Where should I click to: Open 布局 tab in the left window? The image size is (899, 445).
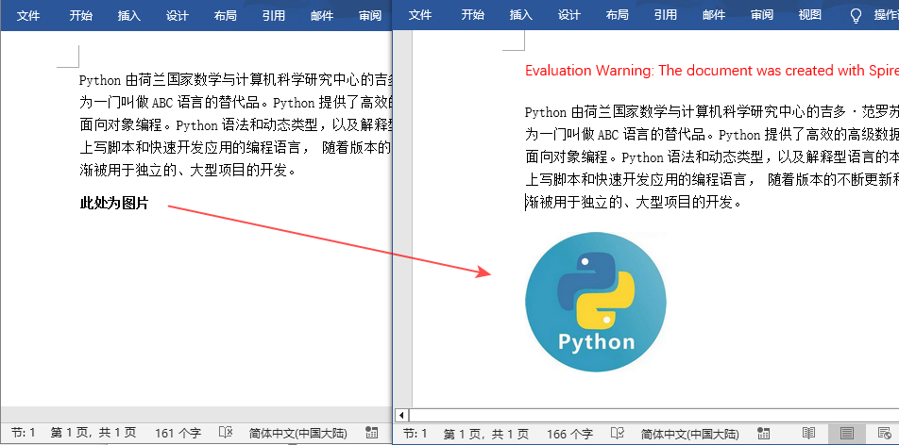pyautogui.click(x=226, y=15)
